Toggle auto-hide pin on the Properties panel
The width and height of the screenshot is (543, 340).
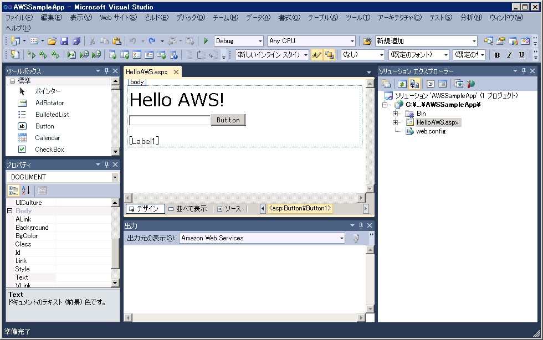click(106, 164)
